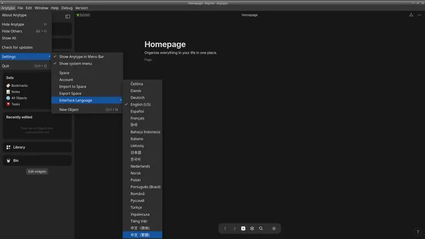Image resolution: width=425 pixels, height=239 pixels.
Task: Toggle Show system menu option
Action: tap(87, 63)
